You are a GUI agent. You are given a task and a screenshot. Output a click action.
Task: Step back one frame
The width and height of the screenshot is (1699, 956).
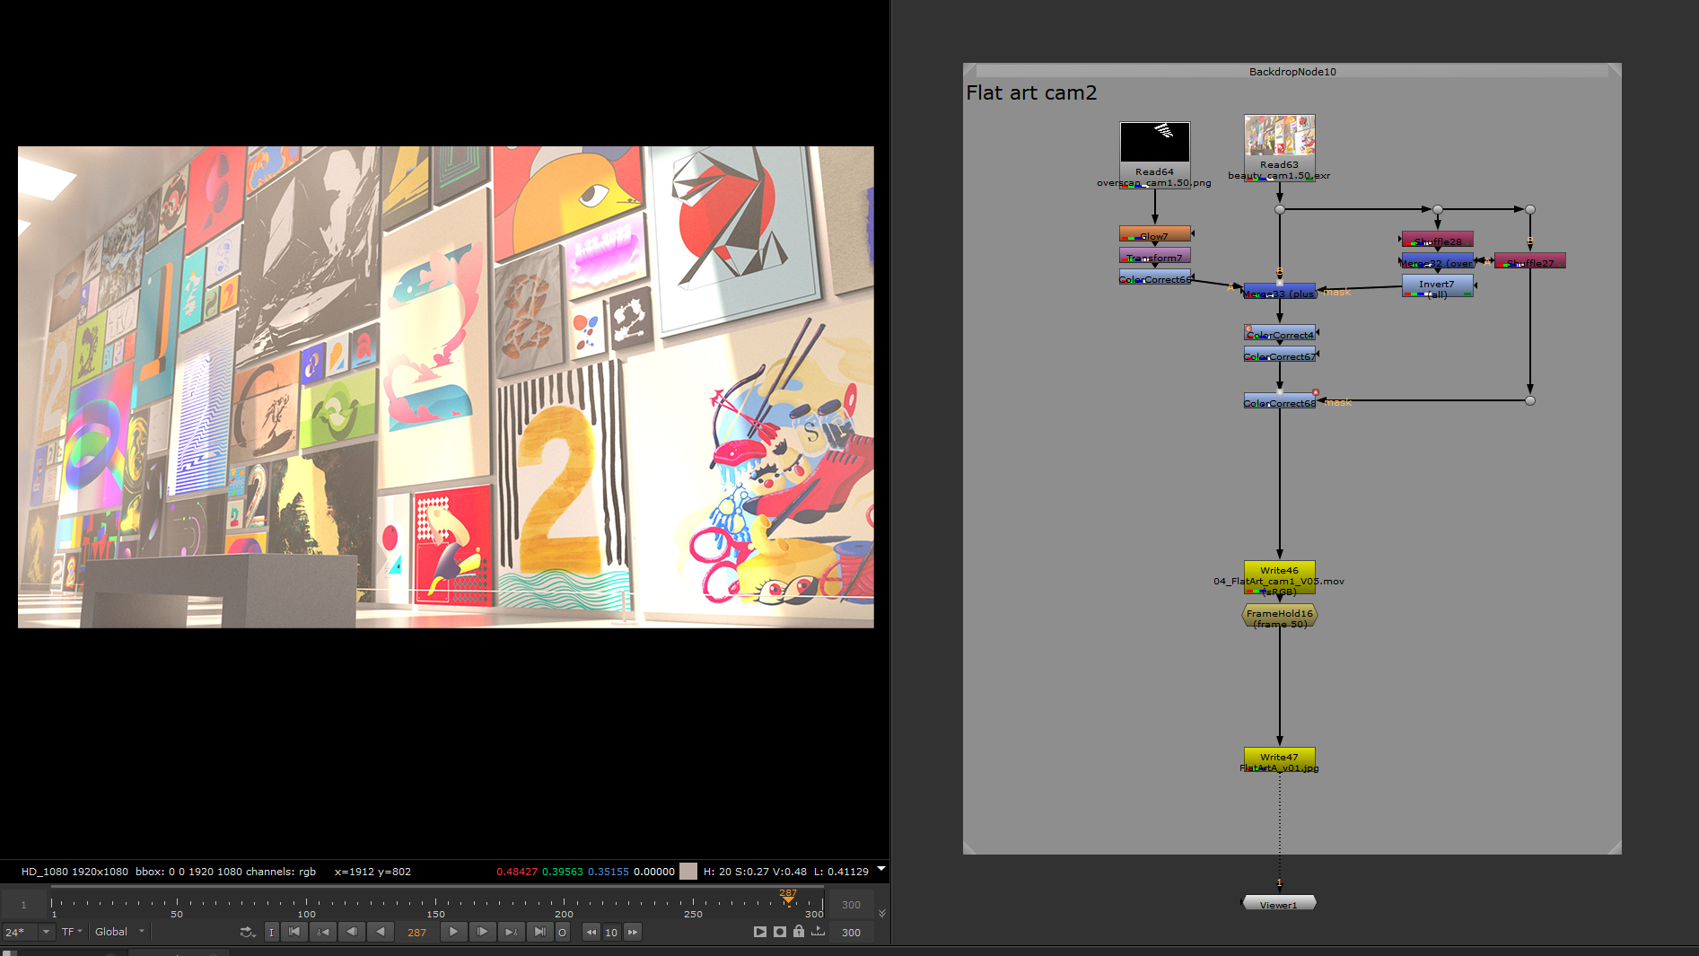point(352,932)
